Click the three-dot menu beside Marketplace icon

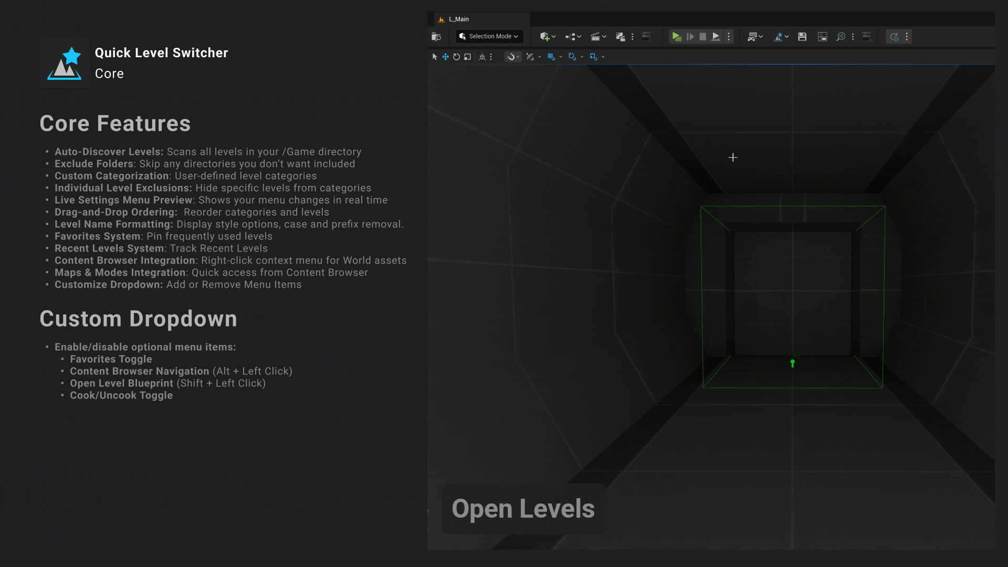point(632,37)
